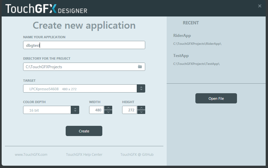
Task: Click the TouchGFX Designer logo
Action: [46, 9]
